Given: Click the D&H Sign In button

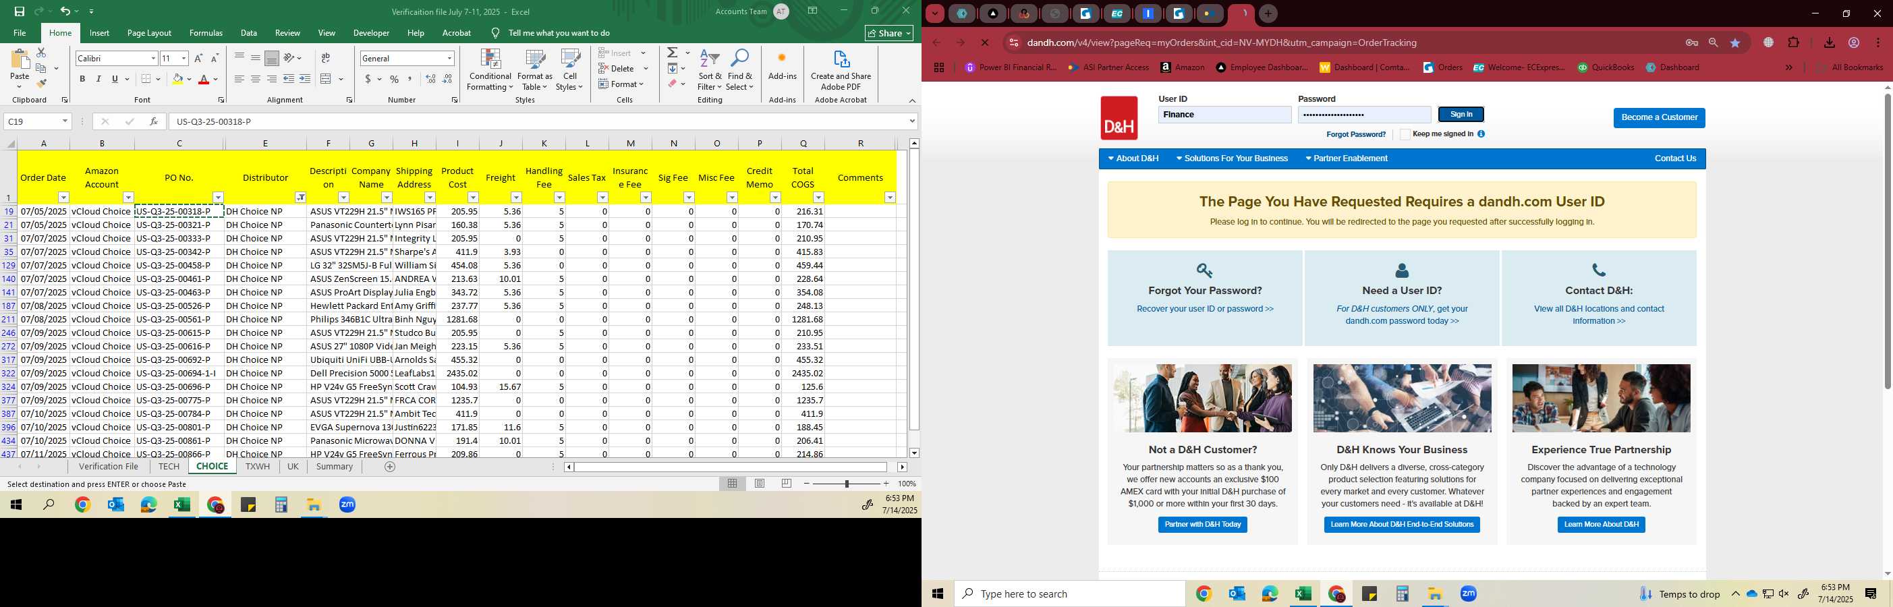Looking at the screenshot, I should click(x=1461, y=115).
